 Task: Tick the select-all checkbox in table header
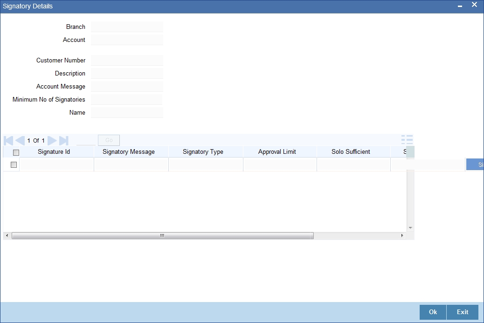click(x=16, y=152)
